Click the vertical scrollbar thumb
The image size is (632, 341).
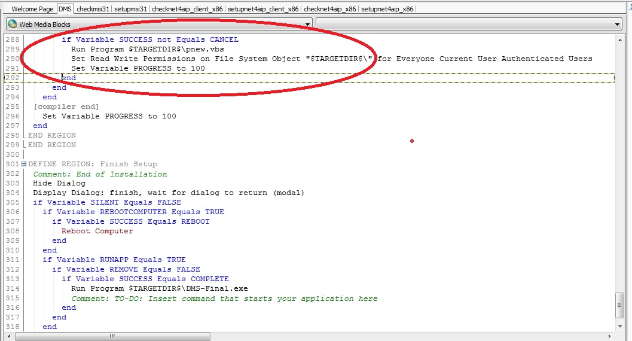620,306
